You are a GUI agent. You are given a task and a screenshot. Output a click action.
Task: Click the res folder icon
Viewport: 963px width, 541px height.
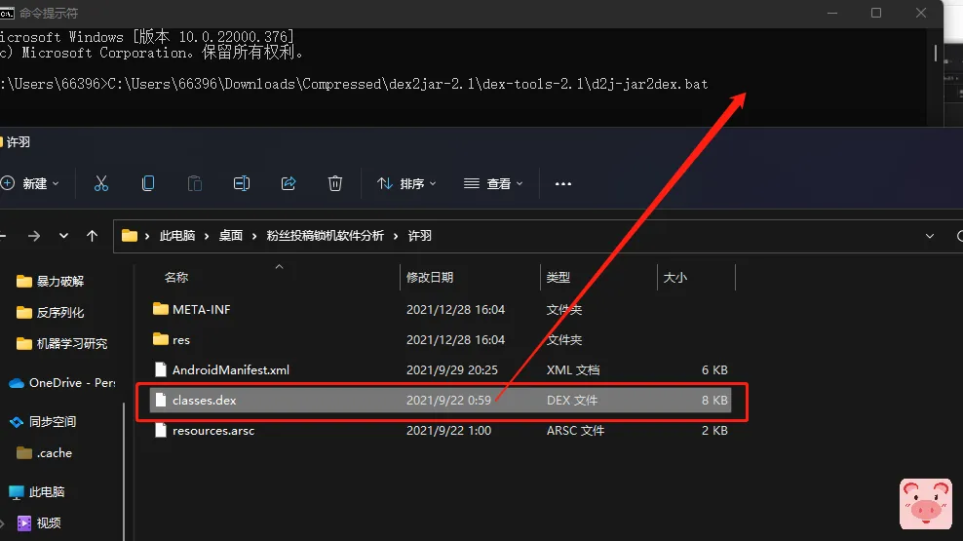pyautogui.click(x=160, y=338)
